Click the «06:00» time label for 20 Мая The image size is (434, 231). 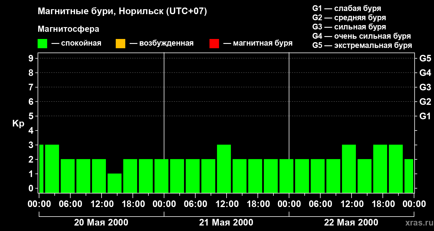click(x=70, y=204)
